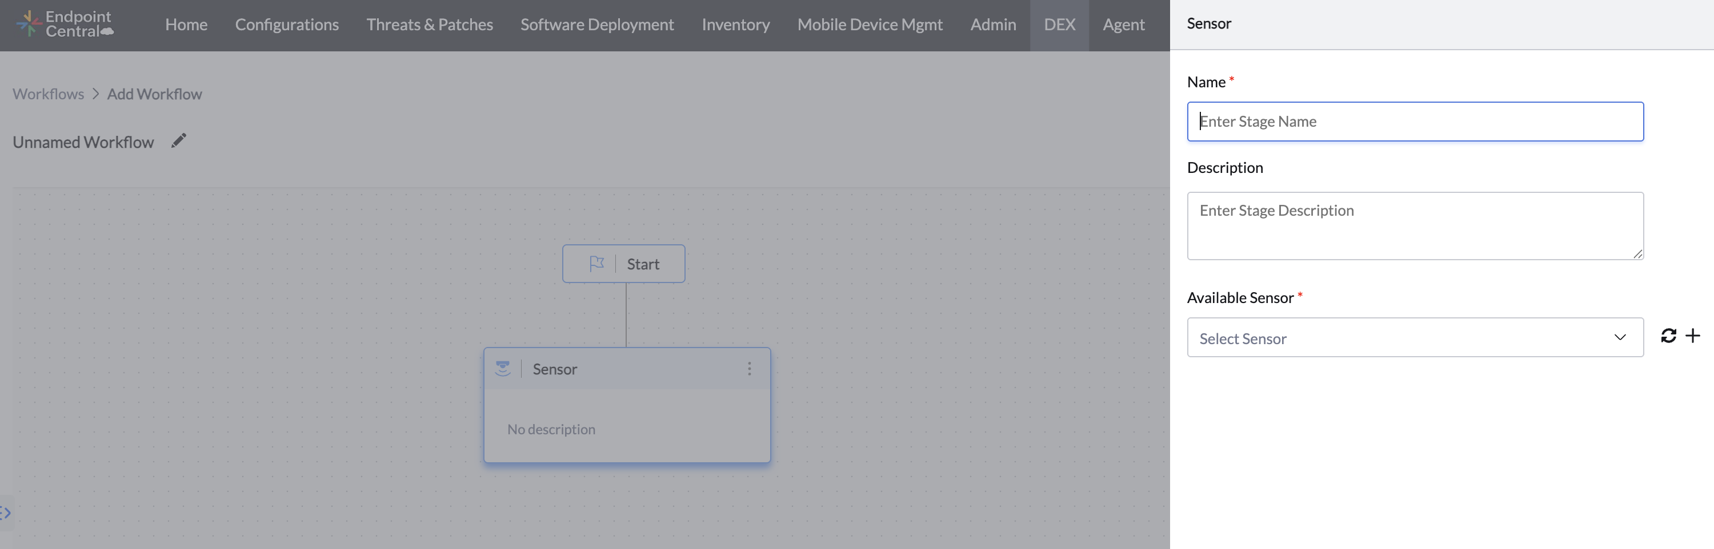
Task: Go to Mobile Device Mgmt
Action: 870,25
